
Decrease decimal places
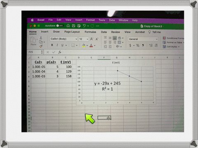tap(156, 45)
